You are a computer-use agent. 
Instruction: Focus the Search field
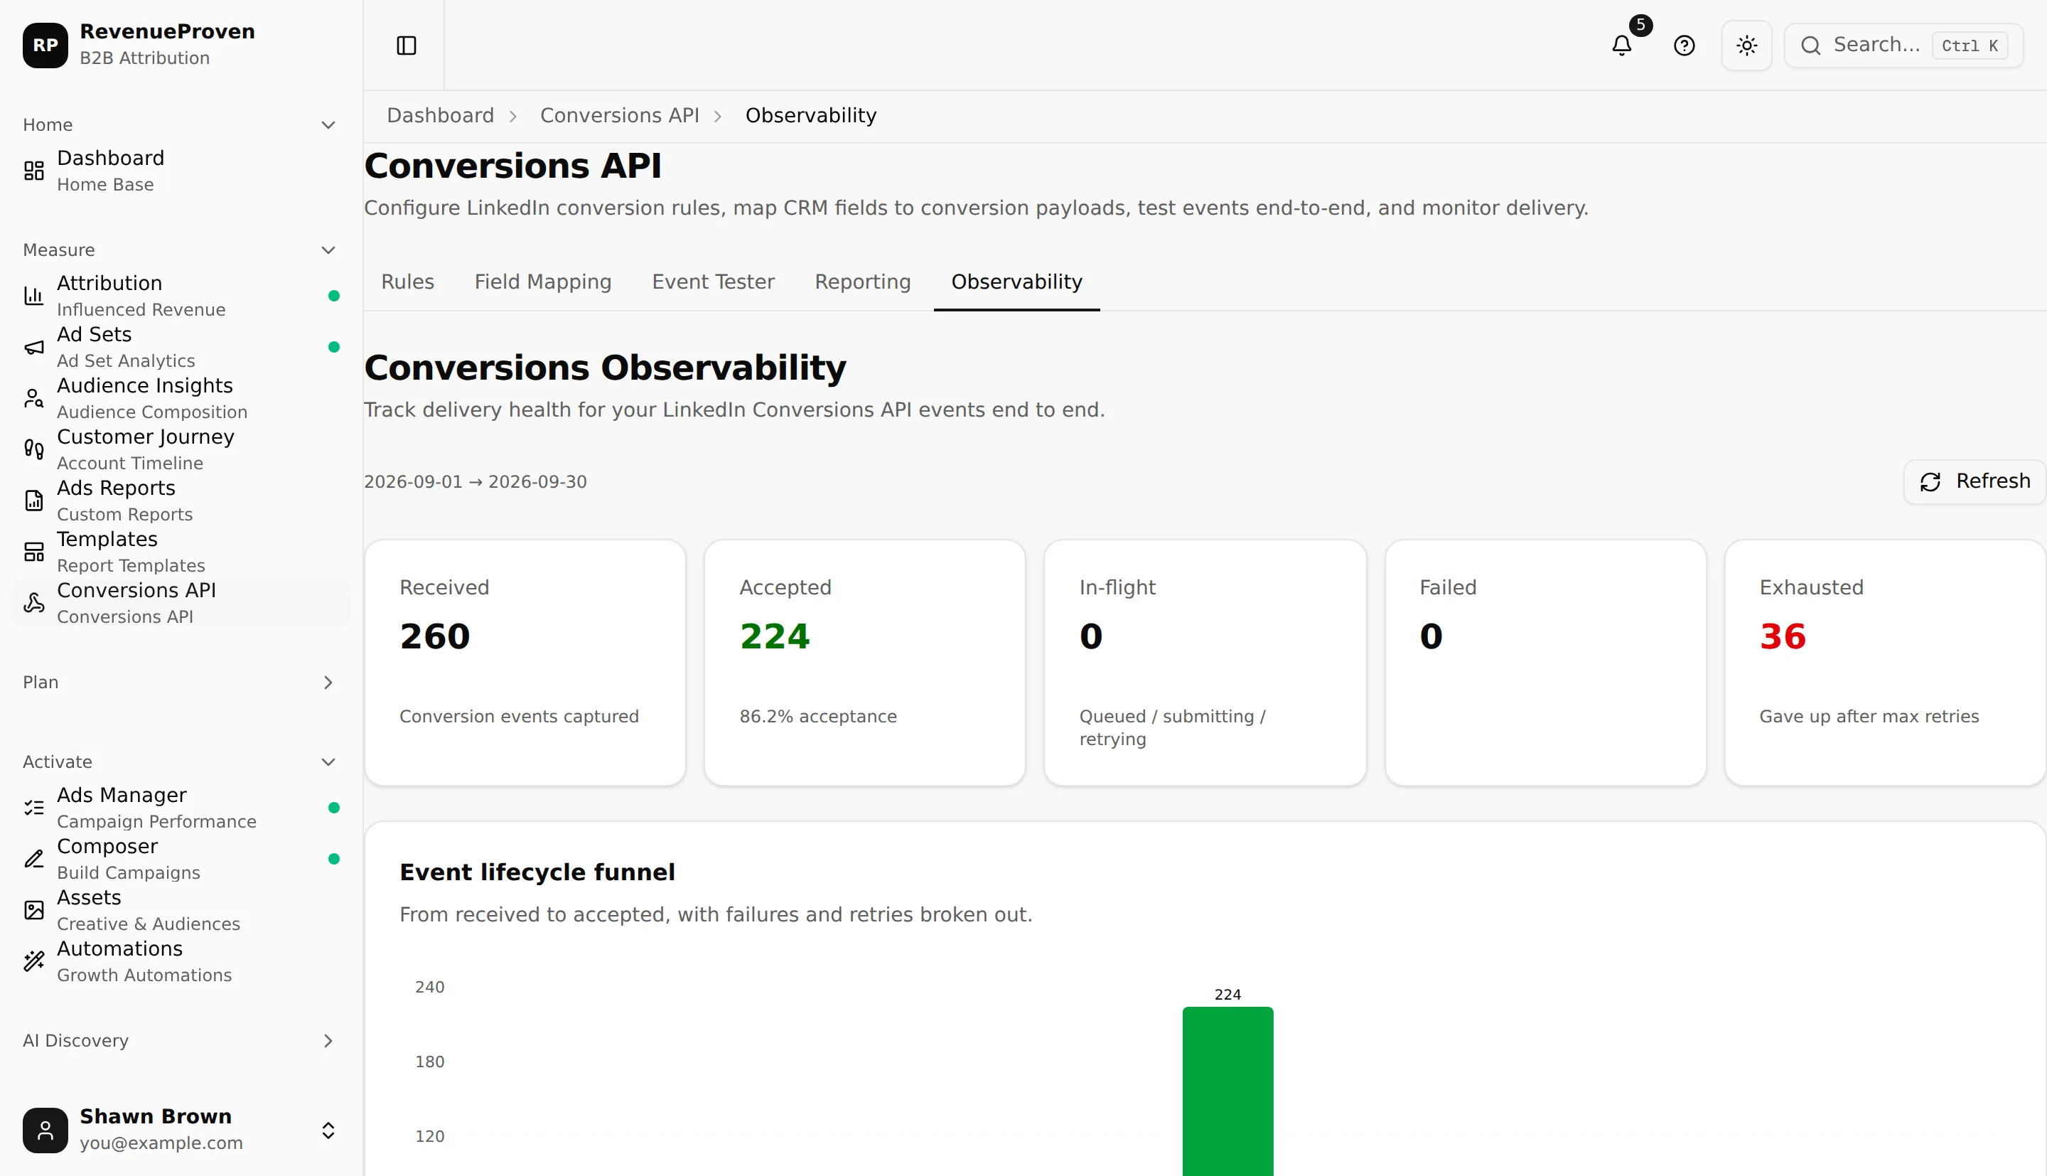(1903, 46)
